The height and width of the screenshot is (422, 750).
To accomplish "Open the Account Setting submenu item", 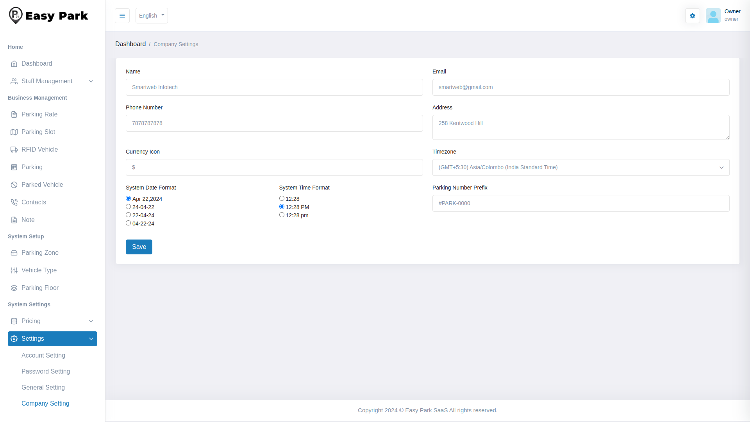I will 43,356.
